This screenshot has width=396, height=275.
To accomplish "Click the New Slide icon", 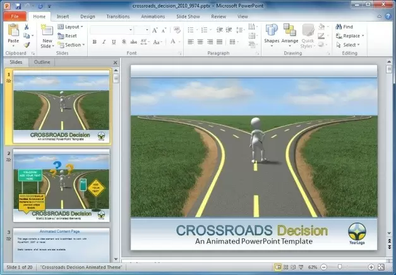I will click(x=47, y=32).
